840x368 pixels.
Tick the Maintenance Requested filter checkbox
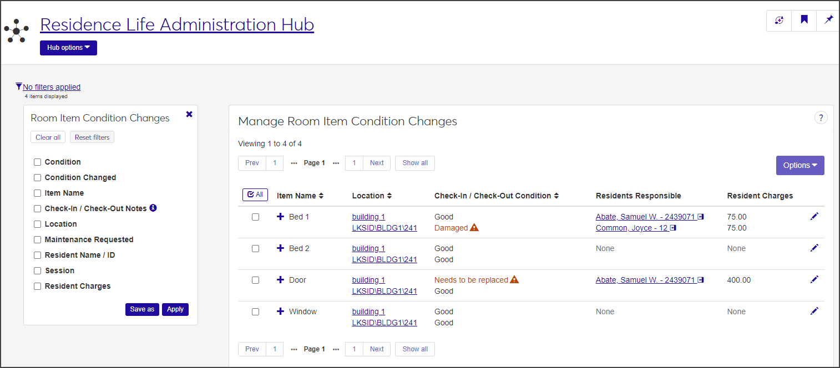38,240
